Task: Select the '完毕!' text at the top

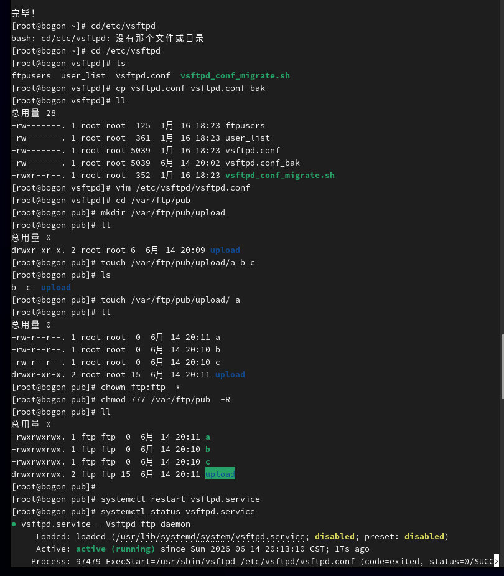Action: coord(23,13)
